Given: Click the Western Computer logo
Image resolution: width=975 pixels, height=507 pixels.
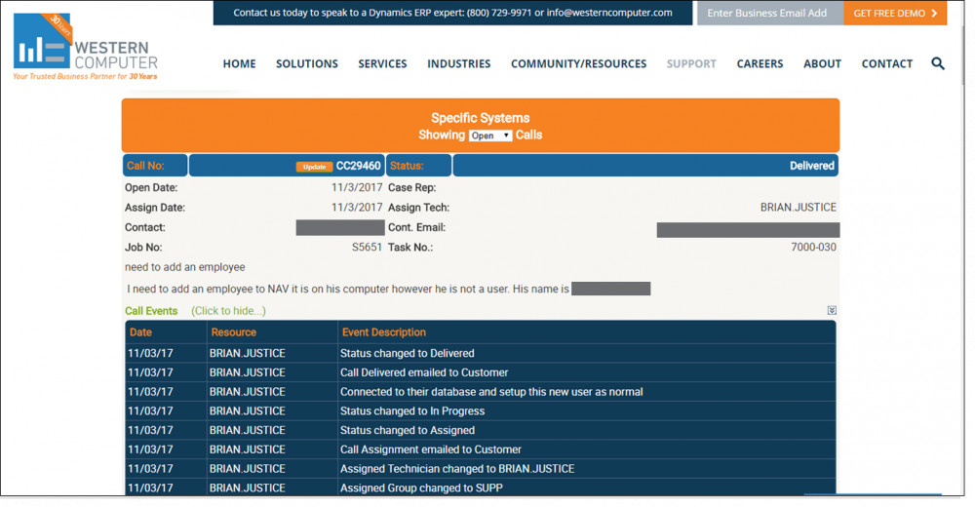Looking at the screenshot, I should tap(85, 48).
